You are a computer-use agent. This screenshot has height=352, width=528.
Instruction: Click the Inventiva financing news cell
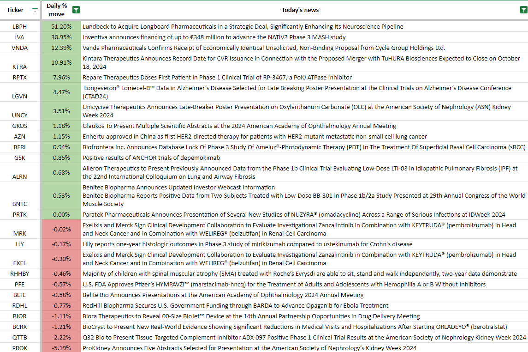pyautogui.click(x=304, y=37)
